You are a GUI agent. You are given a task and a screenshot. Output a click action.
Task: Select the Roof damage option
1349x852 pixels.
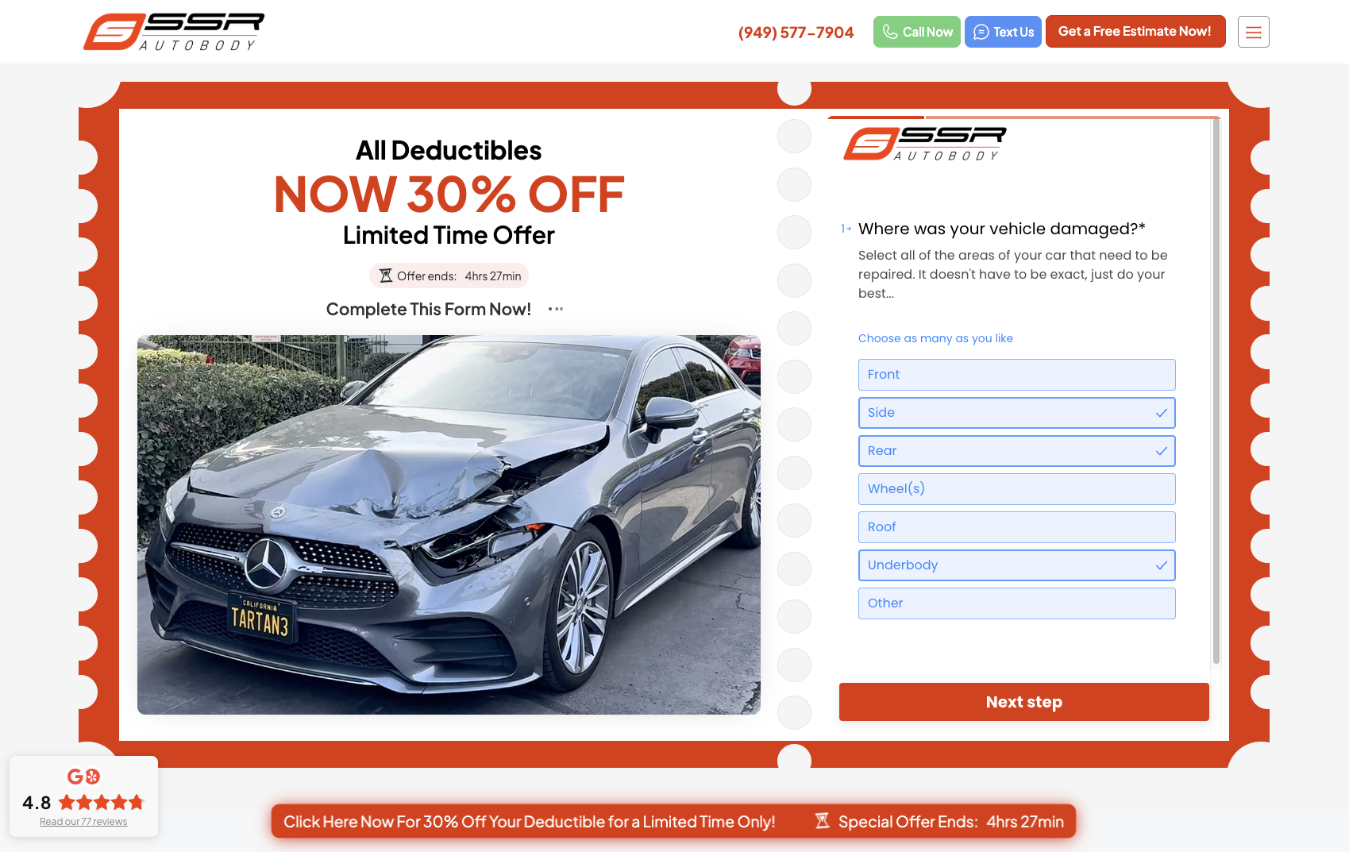[1016, 527]
